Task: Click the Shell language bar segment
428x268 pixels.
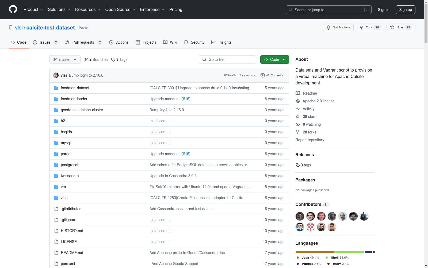Action: (349, 252)
